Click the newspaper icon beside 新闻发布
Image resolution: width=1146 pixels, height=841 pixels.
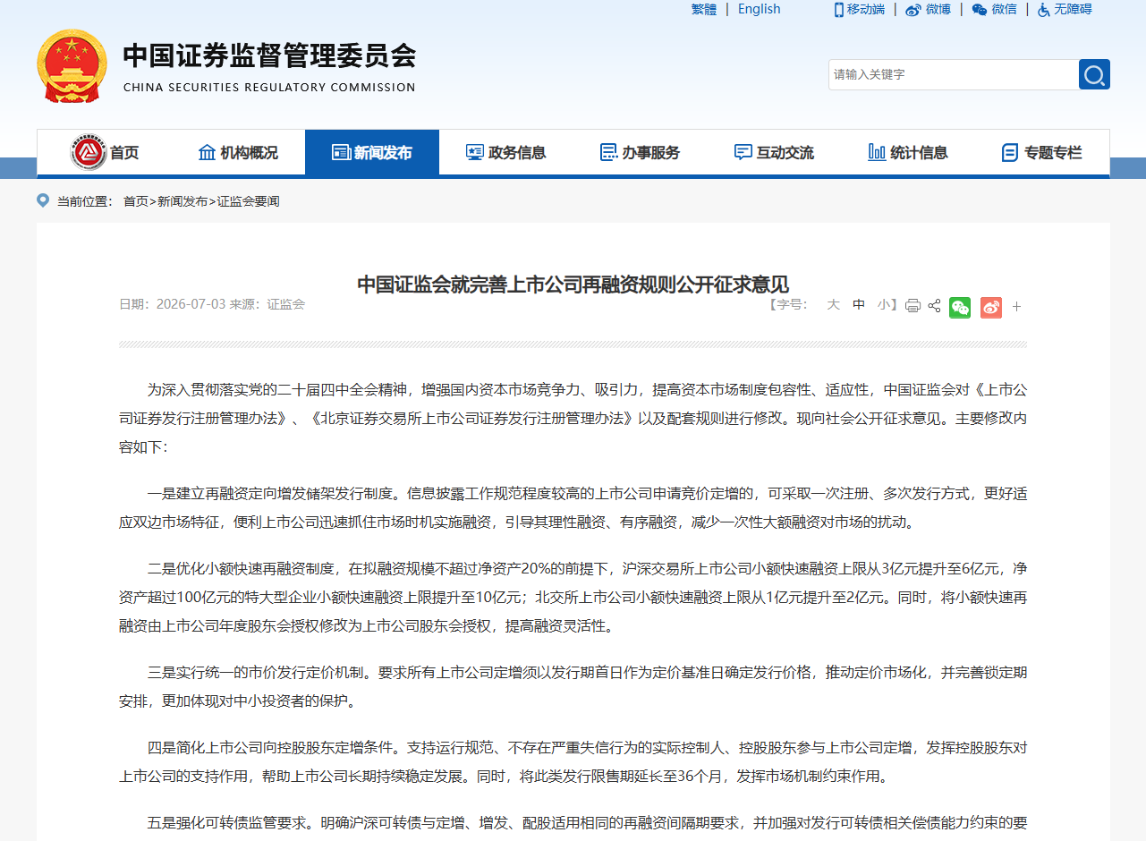(x=340, y=152)
